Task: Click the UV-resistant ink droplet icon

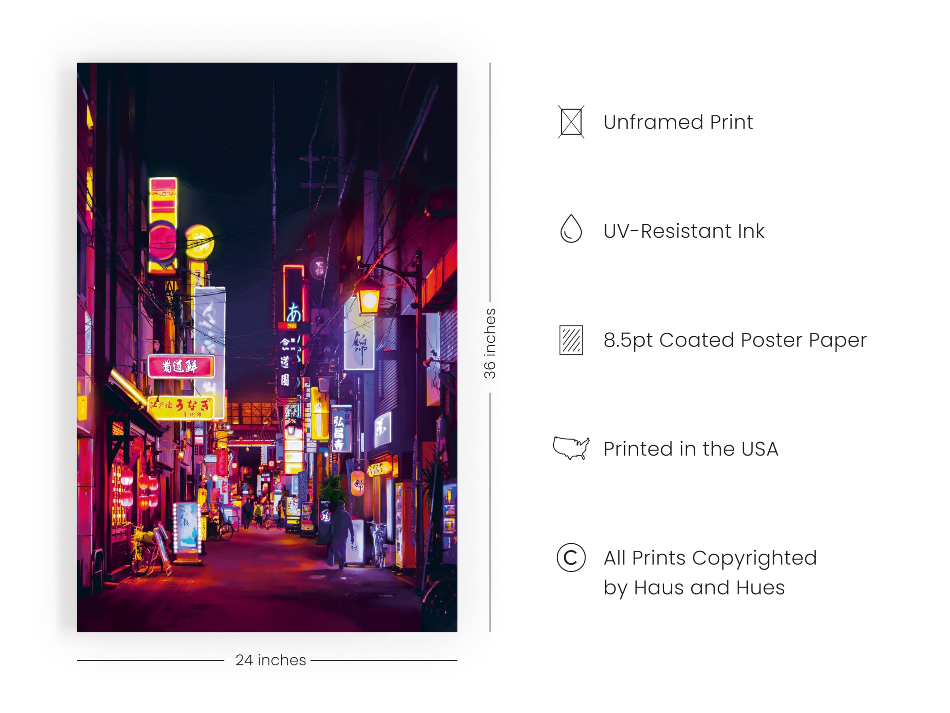Action: coord(571,228)
